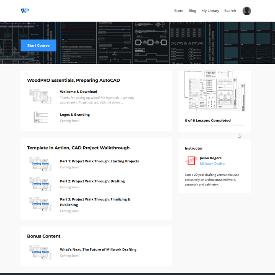Open Part 2: Project Walk Through Drafting
275x275 pixels.
click(92, 181)
